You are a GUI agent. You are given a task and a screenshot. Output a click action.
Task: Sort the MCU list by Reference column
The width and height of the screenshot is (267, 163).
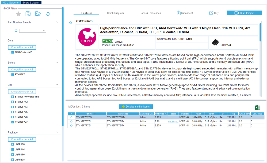[123, 114]
